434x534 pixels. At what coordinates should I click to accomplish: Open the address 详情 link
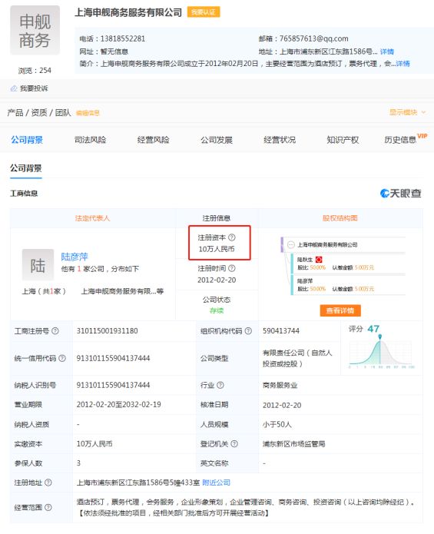click(387, 51)
